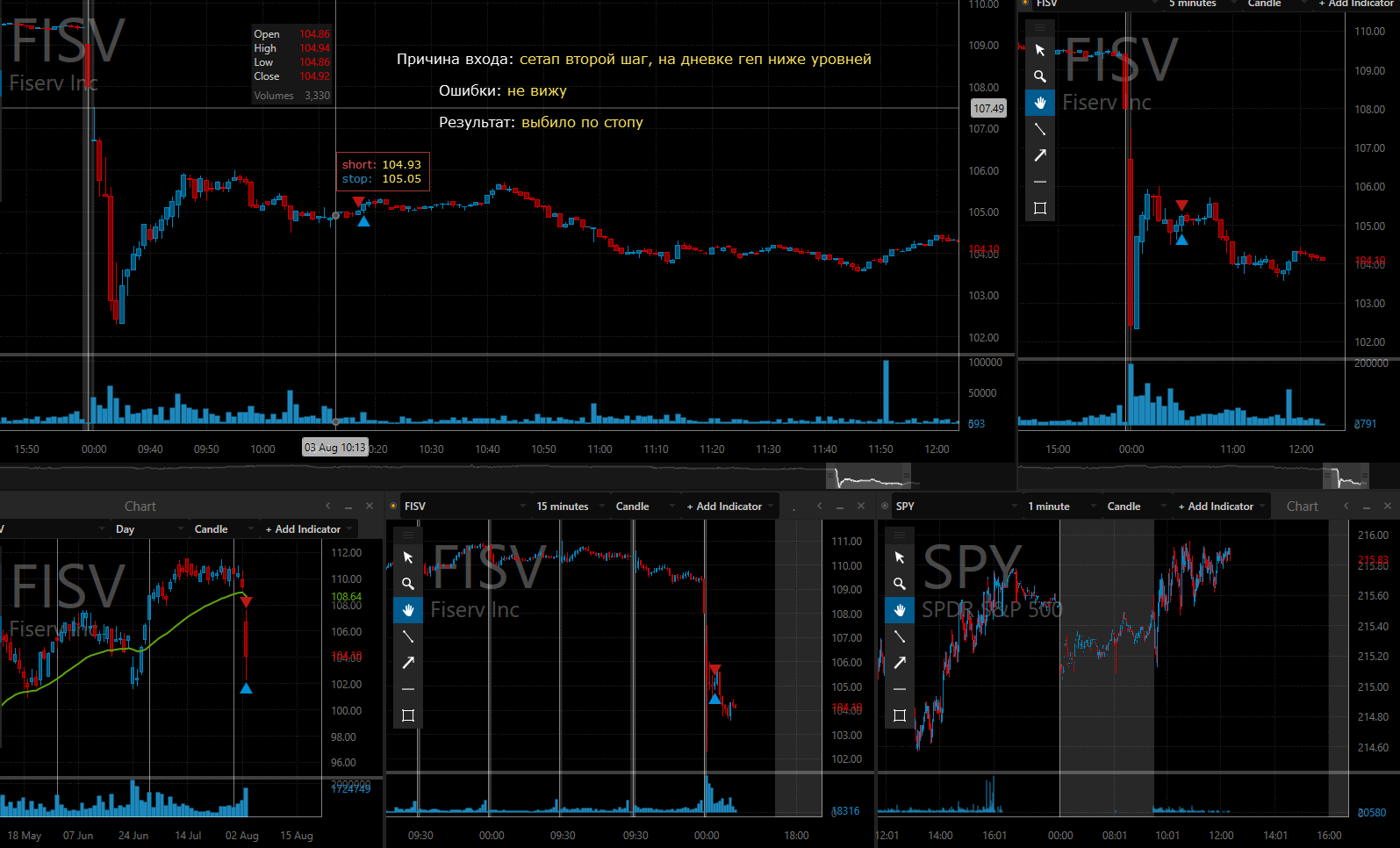
Task: Click the navigator scroll thumb under main chart
Action: pyautogui.click(x=869, y=477)
